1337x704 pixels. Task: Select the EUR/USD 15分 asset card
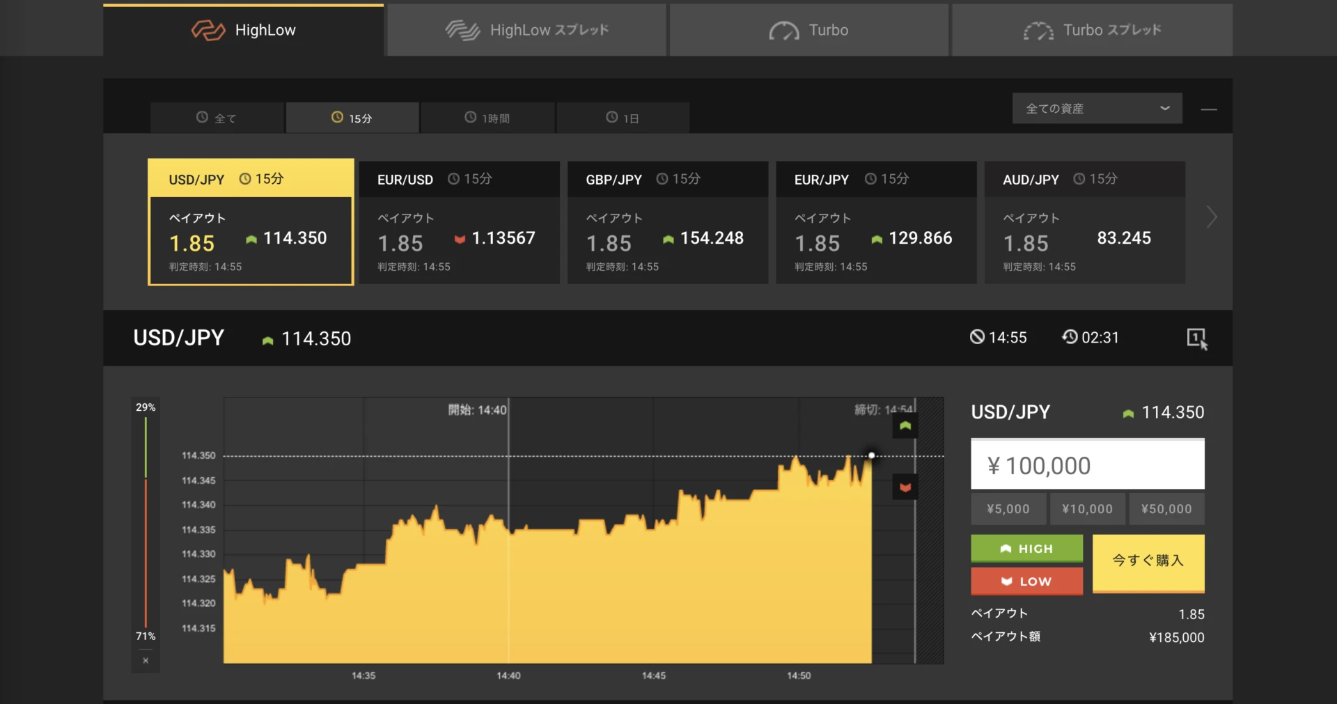pos(459,223)
